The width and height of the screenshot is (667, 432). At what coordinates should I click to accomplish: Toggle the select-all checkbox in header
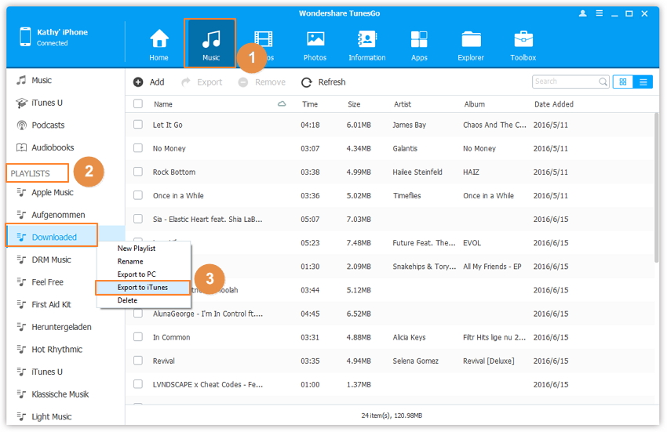coord(138,103)
